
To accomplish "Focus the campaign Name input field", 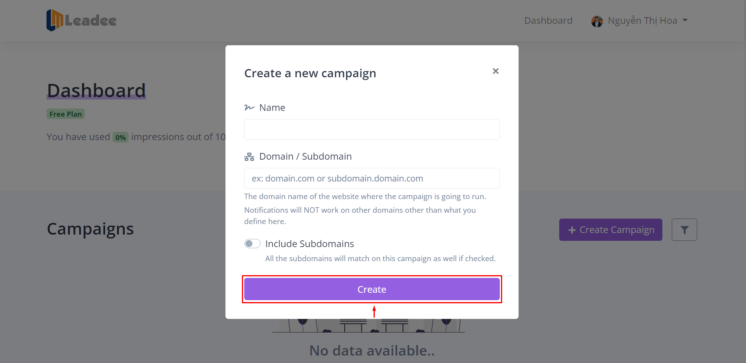I will coord(372,129).
